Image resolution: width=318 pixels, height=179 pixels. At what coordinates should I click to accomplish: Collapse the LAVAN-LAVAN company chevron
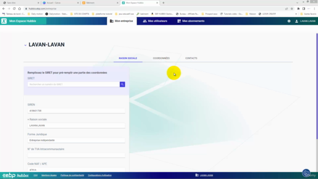[x=25, y=45]
